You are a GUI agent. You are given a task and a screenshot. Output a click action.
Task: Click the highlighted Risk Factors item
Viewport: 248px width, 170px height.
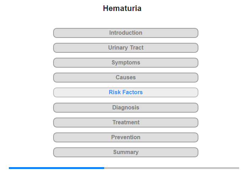point(125,92)
